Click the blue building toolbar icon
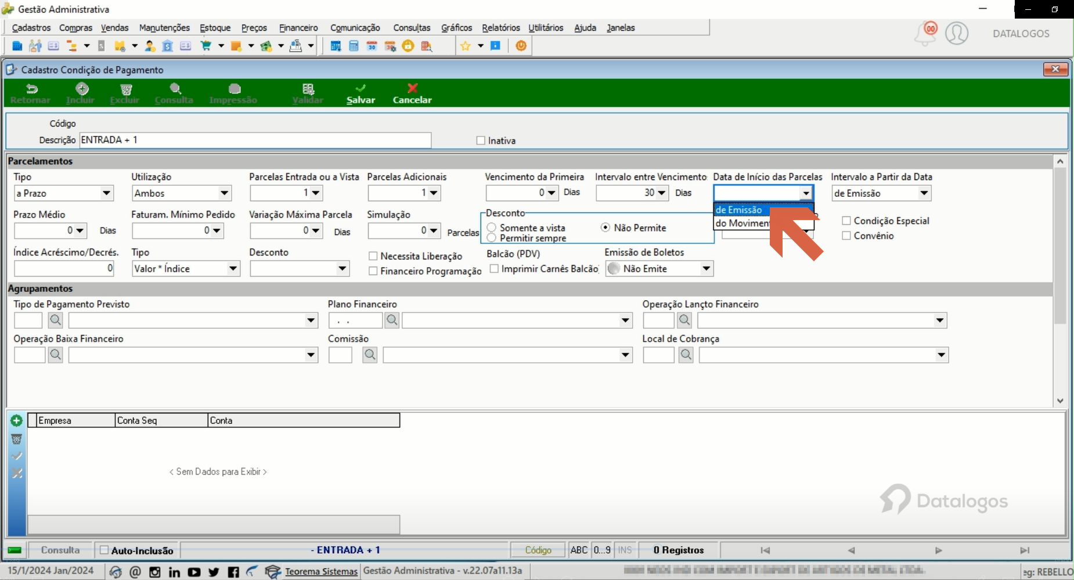 pyautogui.click(x=17, y=46)
